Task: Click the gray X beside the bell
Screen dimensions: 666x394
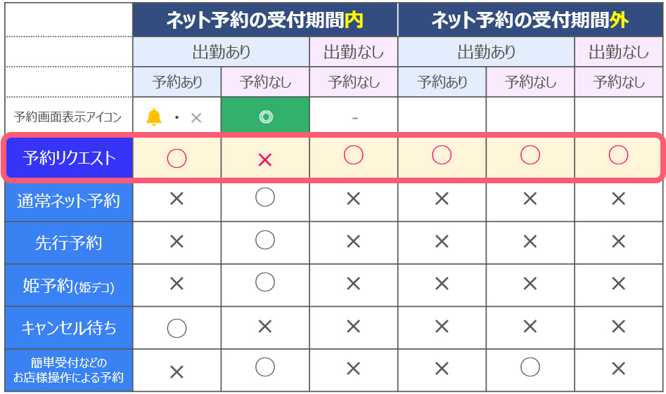Action: coord(196,118)
